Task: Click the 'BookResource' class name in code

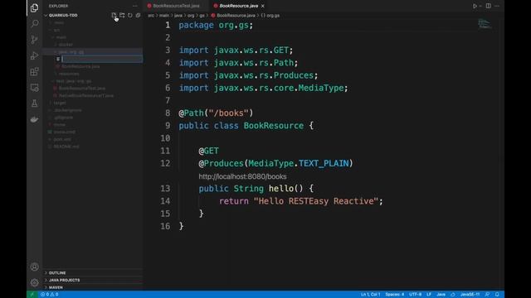Action: [x=273, y=126]
